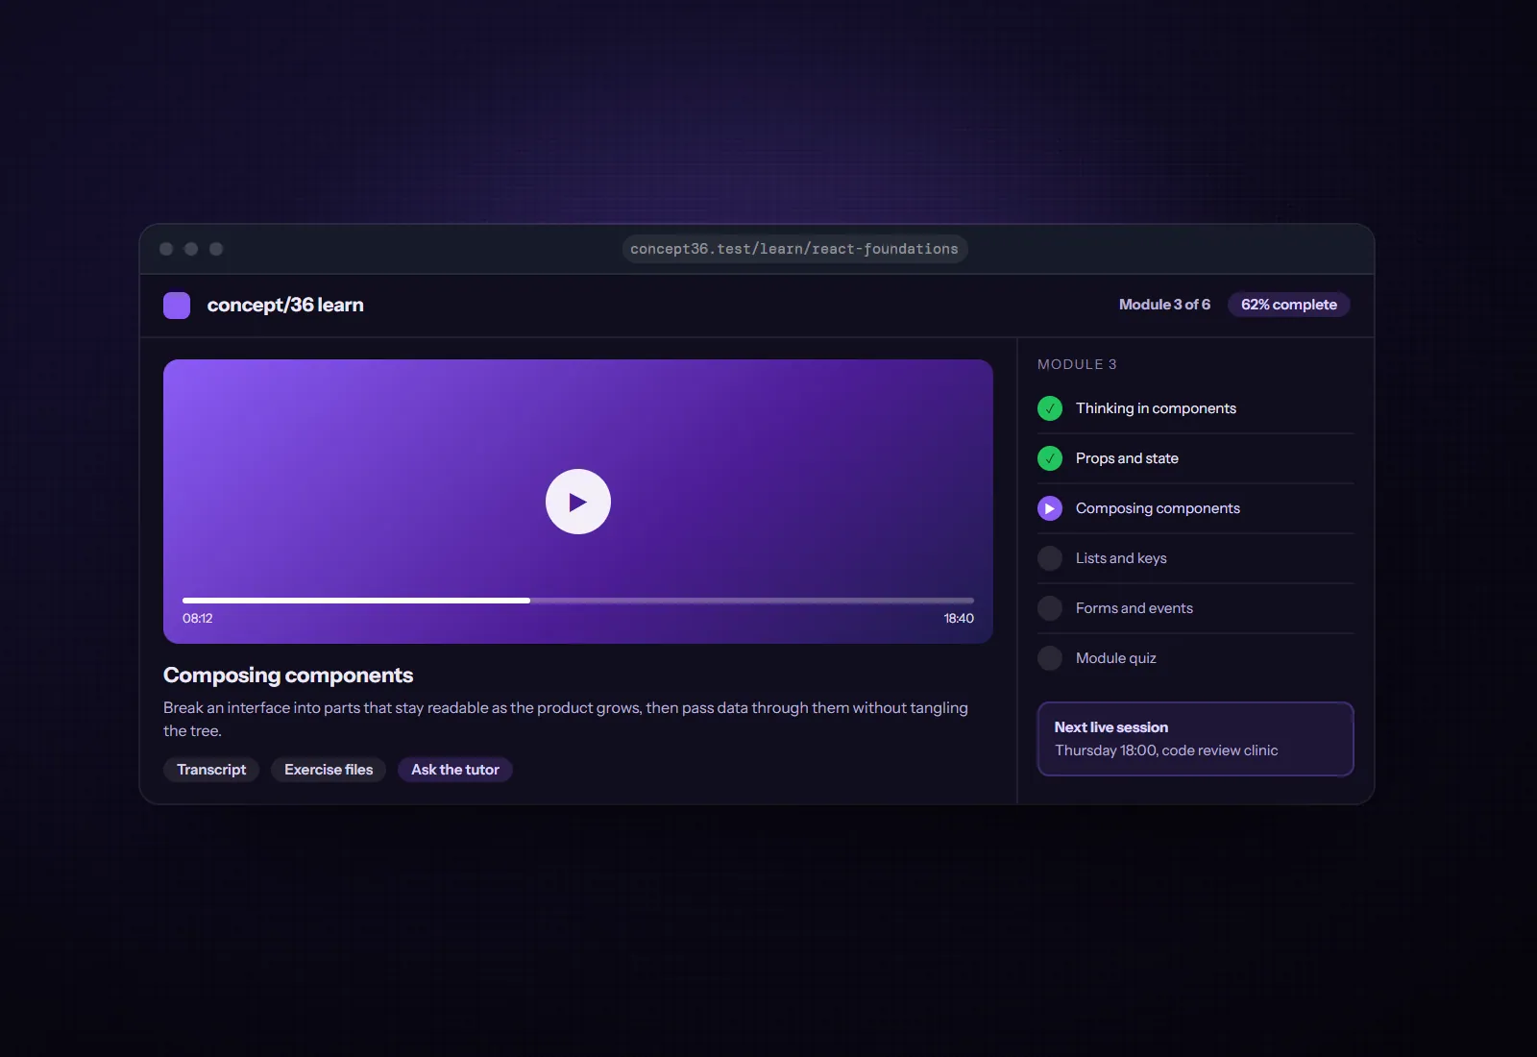Click Thursday 18:00, code review clinic text
Screen dimensions: 1537x1057
point(1166,750)
